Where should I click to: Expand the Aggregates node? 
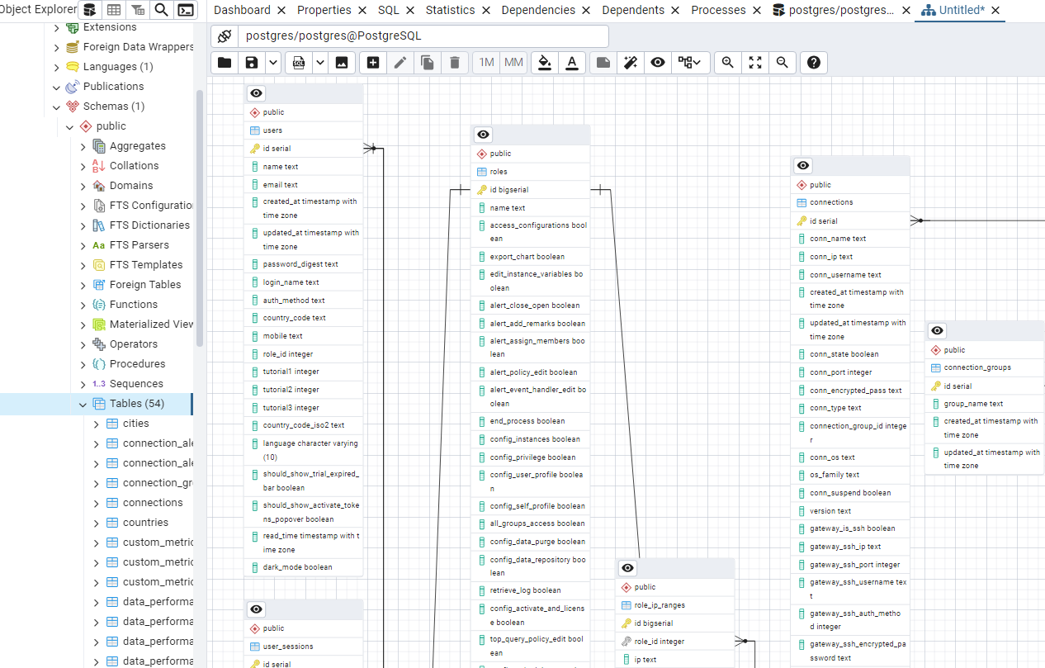[83, 146]
